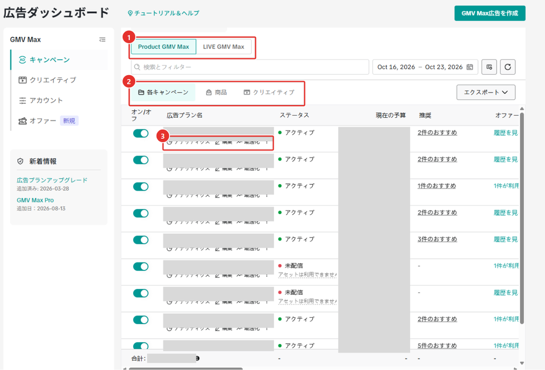Toggle the 5件のおすすめ row switch

pyautogui.click(x=141, y=346)
